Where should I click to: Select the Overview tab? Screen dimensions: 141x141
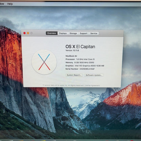tap(52, 33)
